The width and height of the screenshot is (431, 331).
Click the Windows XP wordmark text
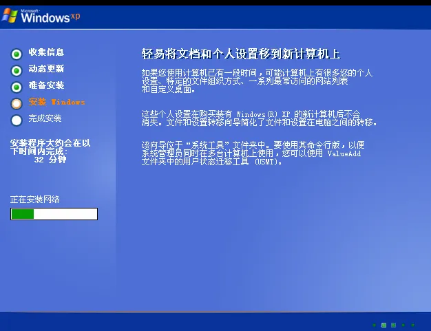(50, 17)
